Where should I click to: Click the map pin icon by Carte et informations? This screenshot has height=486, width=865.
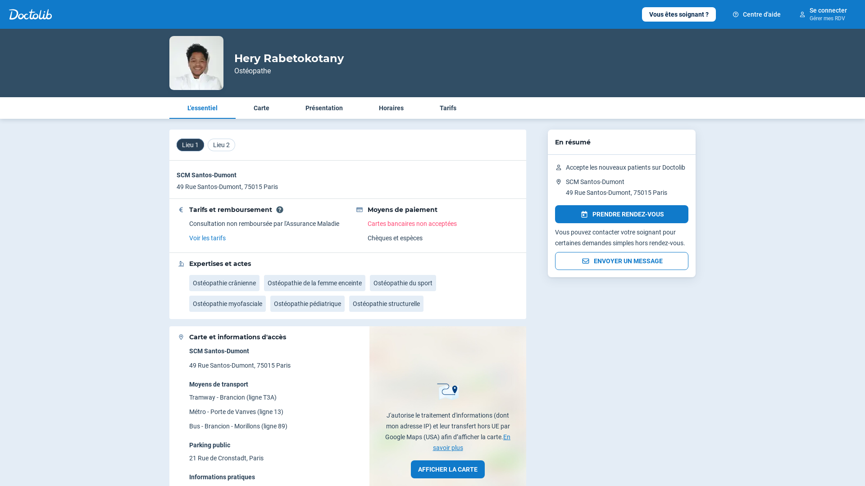click(181, 337)
